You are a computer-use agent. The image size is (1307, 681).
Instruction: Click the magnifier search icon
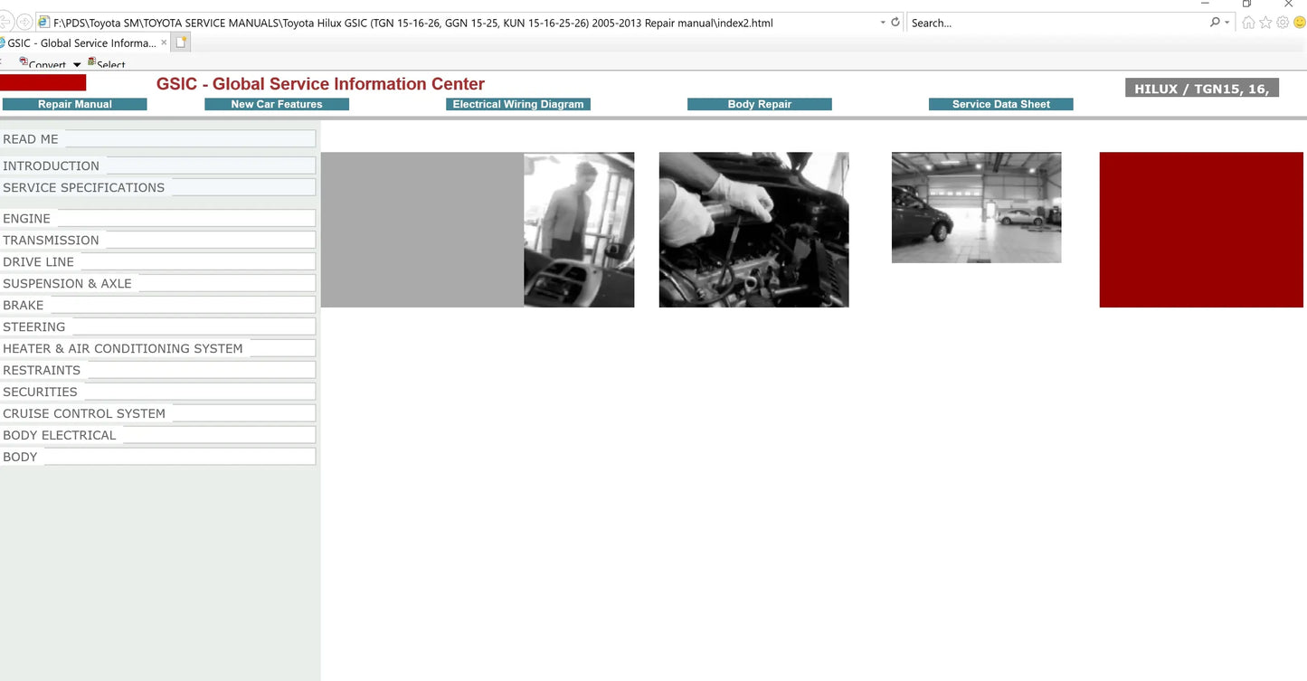1215,23
